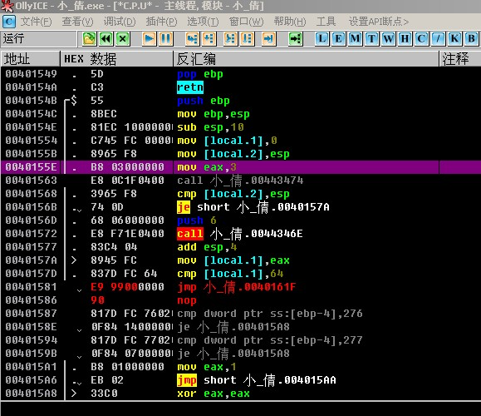Open Memory map with M button
The image size is (481, 416).
[356, 39]
